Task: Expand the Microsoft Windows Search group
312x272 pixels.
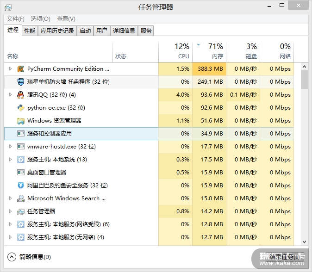Action: [x=10, y=198]
